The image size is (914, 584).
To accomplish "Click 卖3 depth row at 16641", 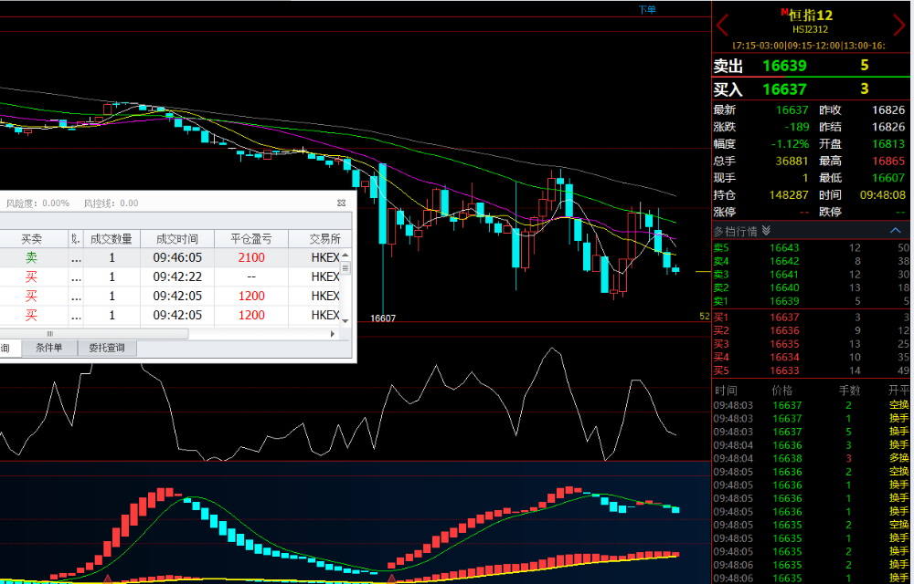I will click(812, 275).
